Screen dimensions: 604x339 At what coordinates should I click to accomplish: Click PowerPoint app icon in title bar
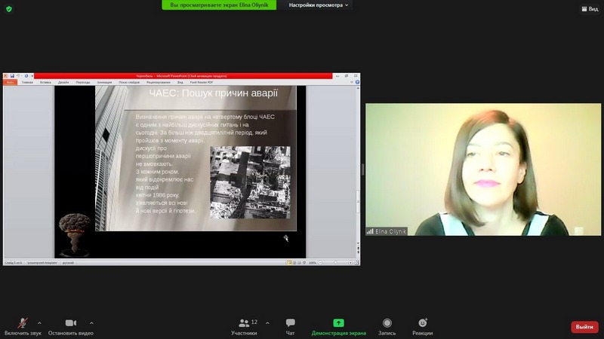click(5, 76)
